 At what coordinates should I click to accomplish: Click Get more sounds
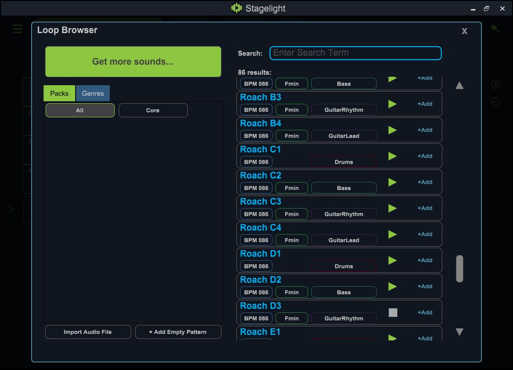133,61
